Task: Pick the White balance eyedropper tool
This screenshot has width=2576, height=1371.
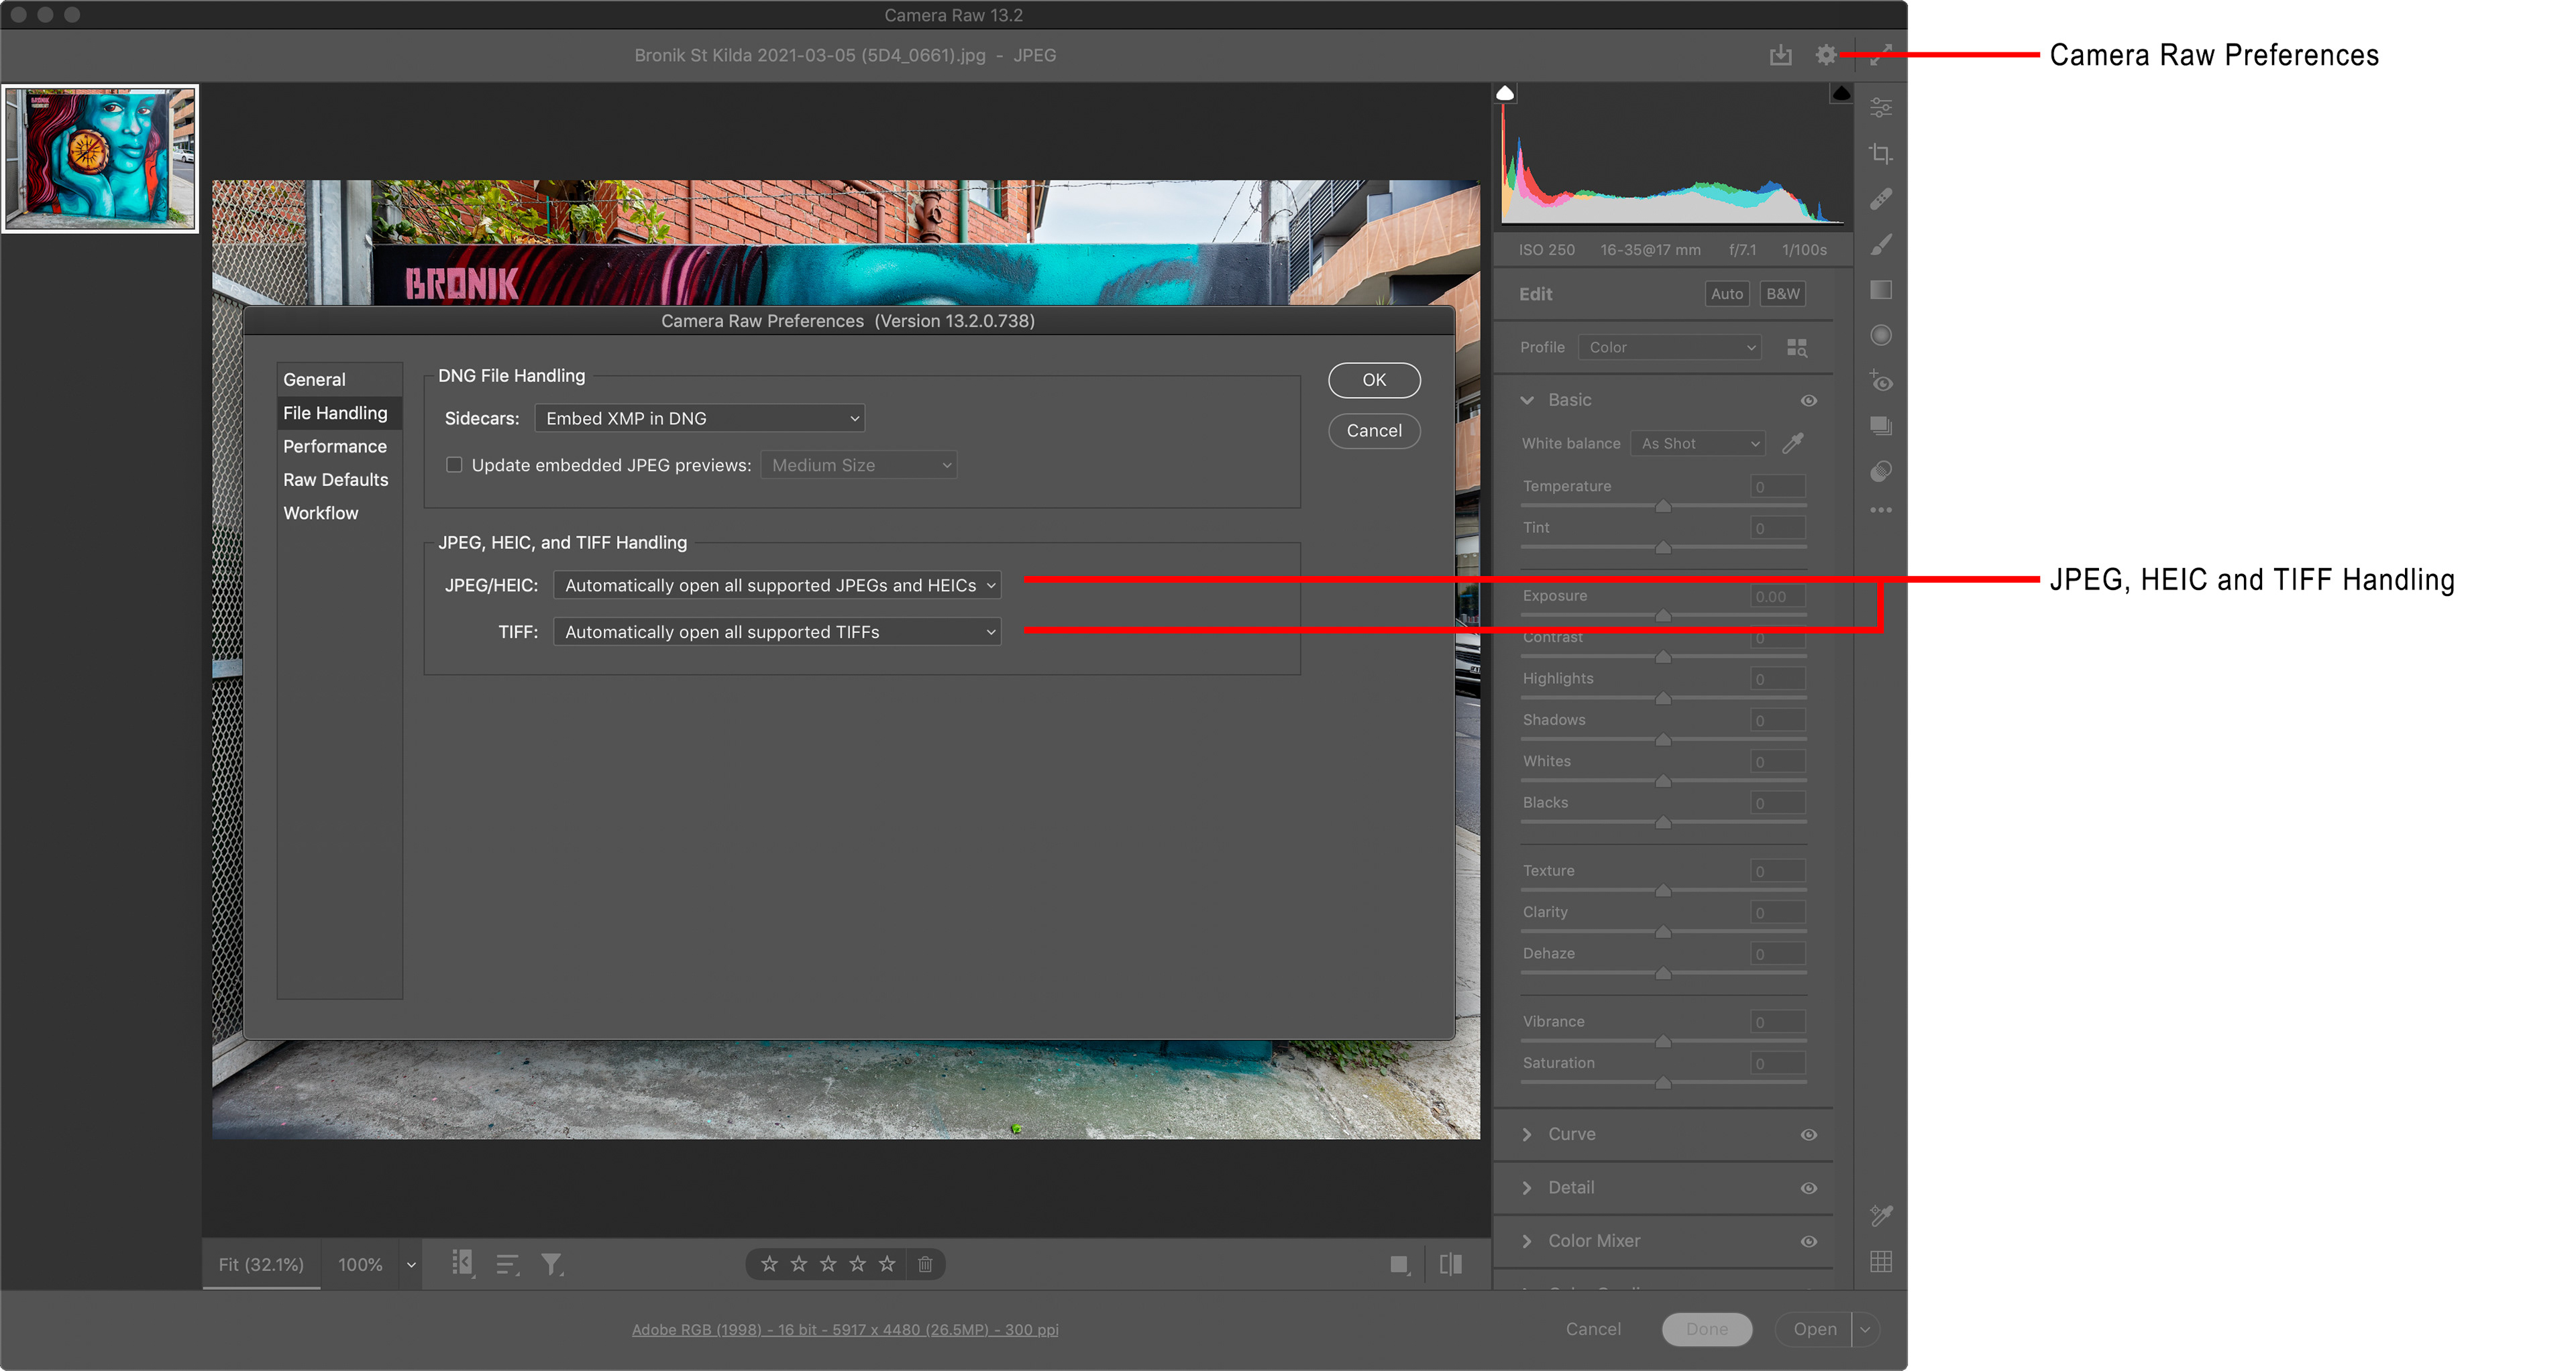Action: pos(1793,442)
